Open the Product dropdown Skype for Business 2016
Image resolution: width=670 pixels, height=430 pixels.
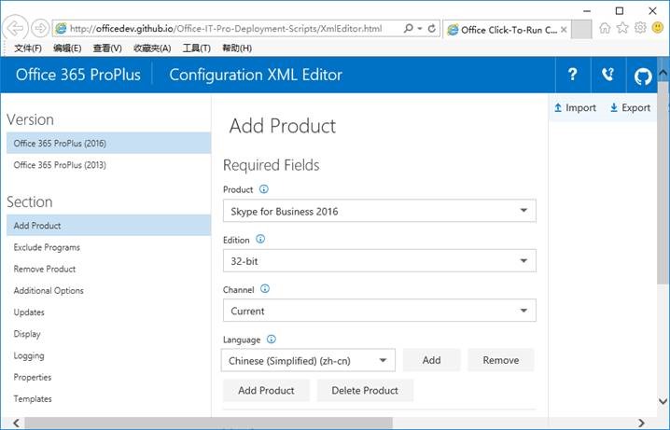[380, 211]
